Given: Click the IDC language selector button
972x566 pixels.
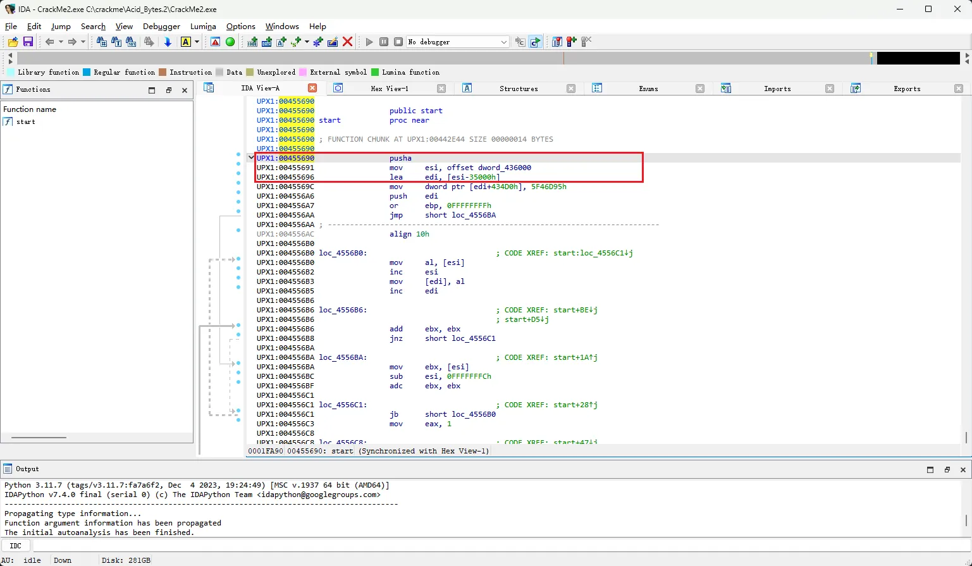Looking at the screenshot, I should pyautogui.click(x=16, y=546).
